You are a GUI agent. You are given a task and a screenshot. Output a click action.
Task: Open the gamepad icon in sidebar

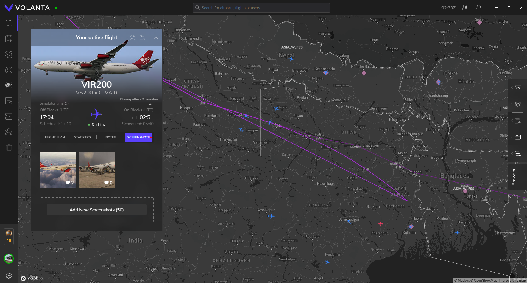click(x=9, y=70)
